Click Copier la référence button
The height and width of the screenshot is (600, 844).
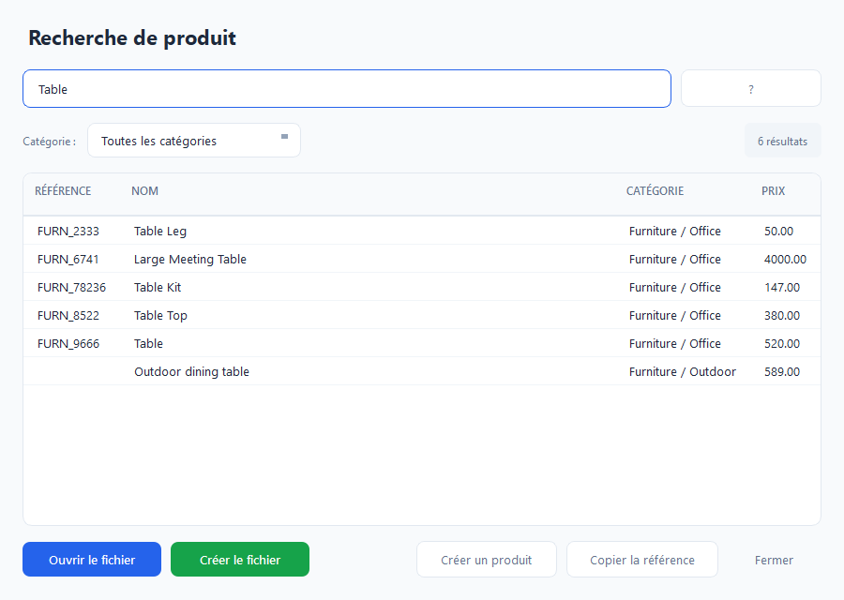coord(642,560)
